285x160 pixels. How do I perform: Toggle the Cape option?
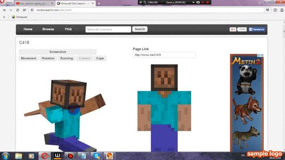[100, 58]
